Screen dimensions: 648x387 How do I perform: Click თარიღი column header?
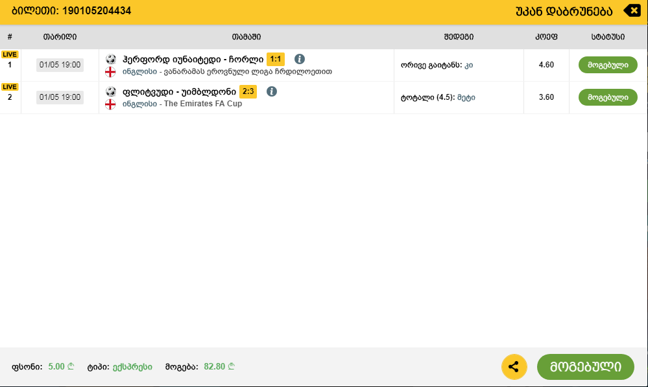point(60,37)
